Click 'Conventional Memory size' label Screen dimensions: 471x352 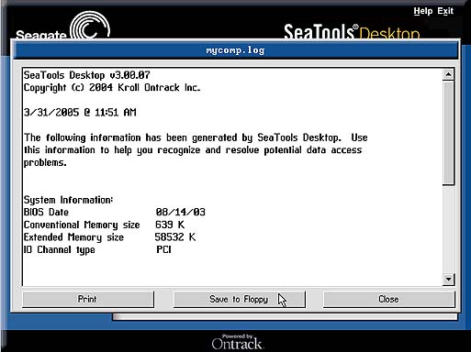pyautogui.click(x=82, y=225)
